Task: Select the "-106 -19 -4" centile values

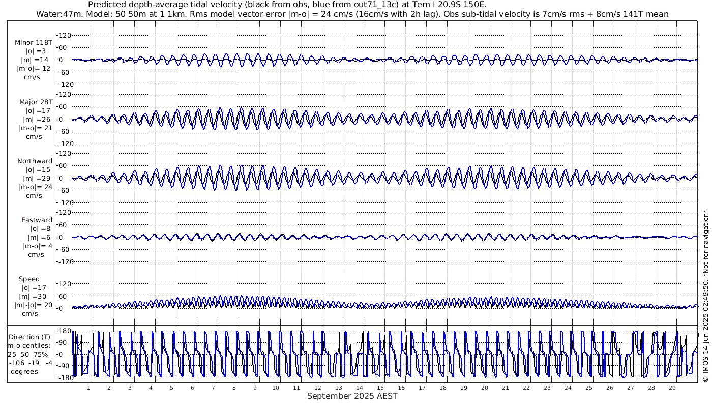Action: tap(30, 363)
